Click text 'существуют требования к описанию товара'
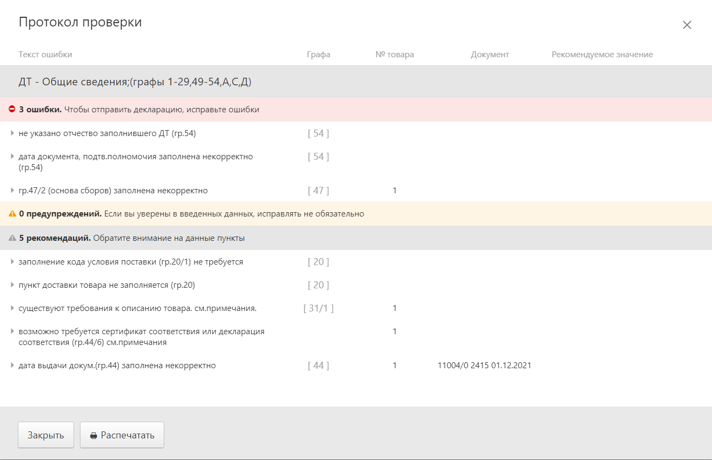This screenshot has height=460, width=712. tap(137, 308)
